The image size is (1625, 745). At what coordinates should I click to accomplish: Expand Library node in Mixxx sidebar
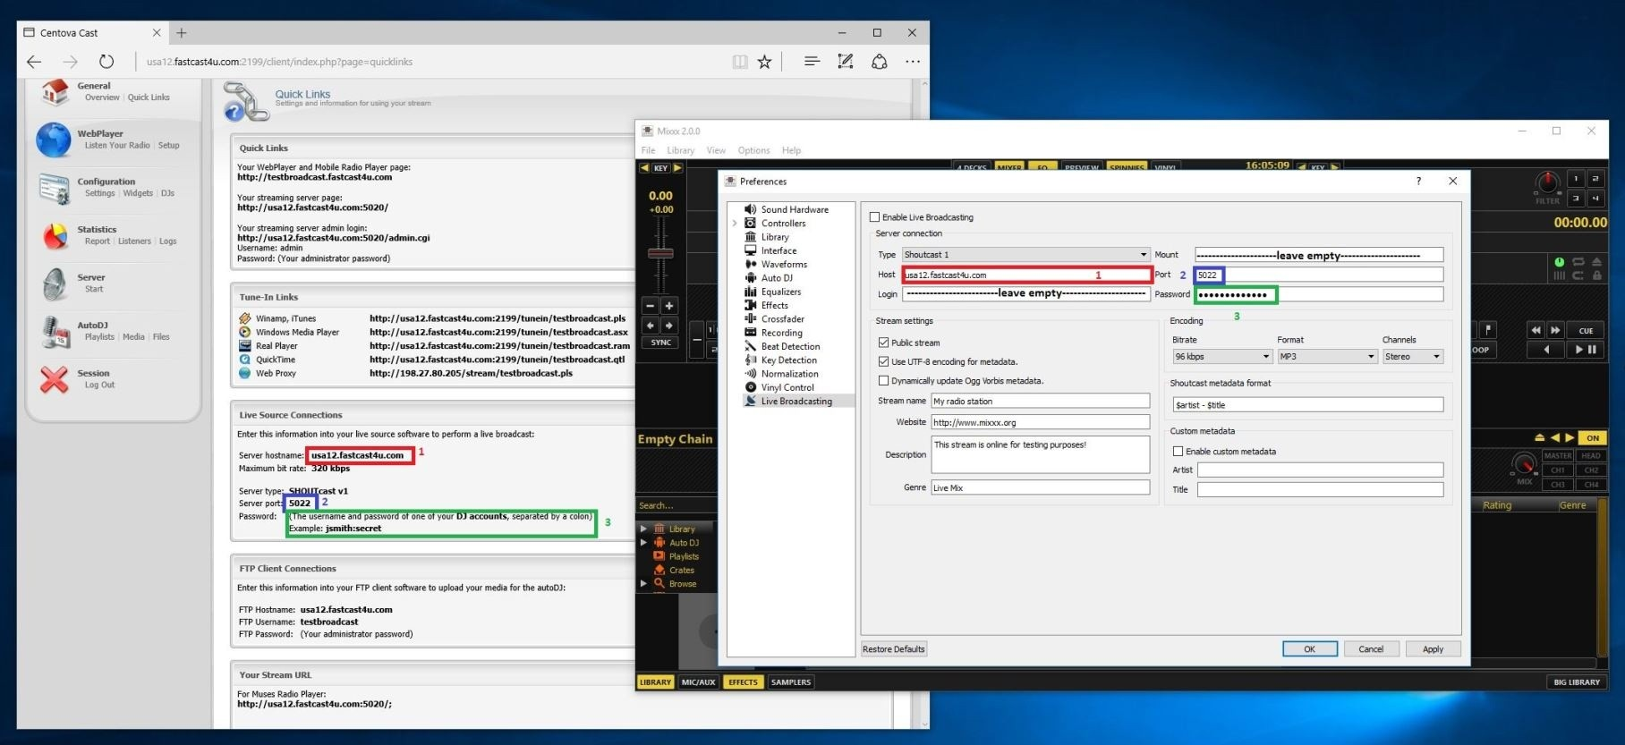642,529
